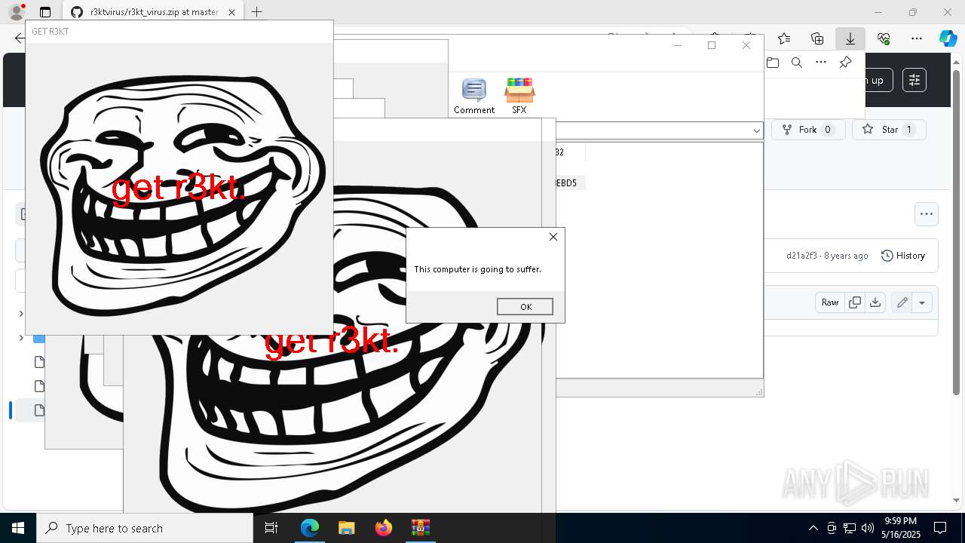Close the 'This computer is going to suffer' dialog
The image size is (965, 543).
click(x=553, y=237)
